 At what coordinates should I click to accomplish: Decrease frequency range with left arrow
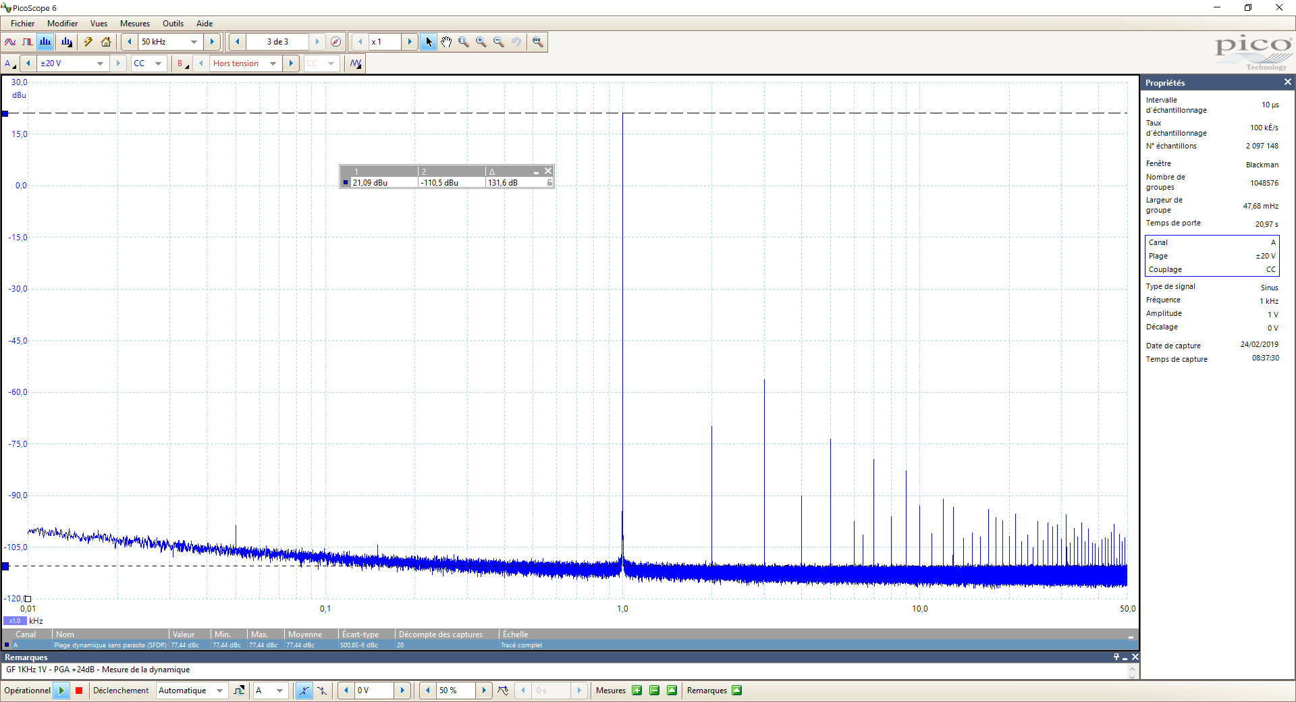click(x=130, y=42)
